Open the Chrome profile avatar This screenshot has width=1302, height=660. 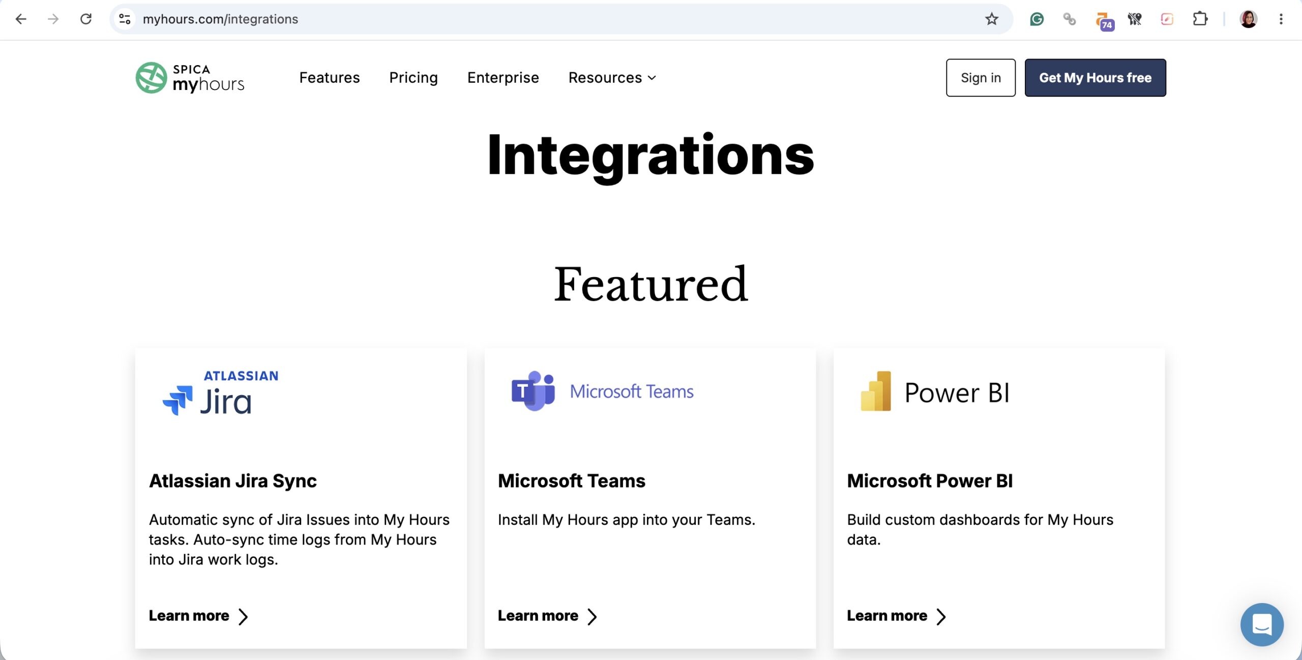click(1248, 19)
